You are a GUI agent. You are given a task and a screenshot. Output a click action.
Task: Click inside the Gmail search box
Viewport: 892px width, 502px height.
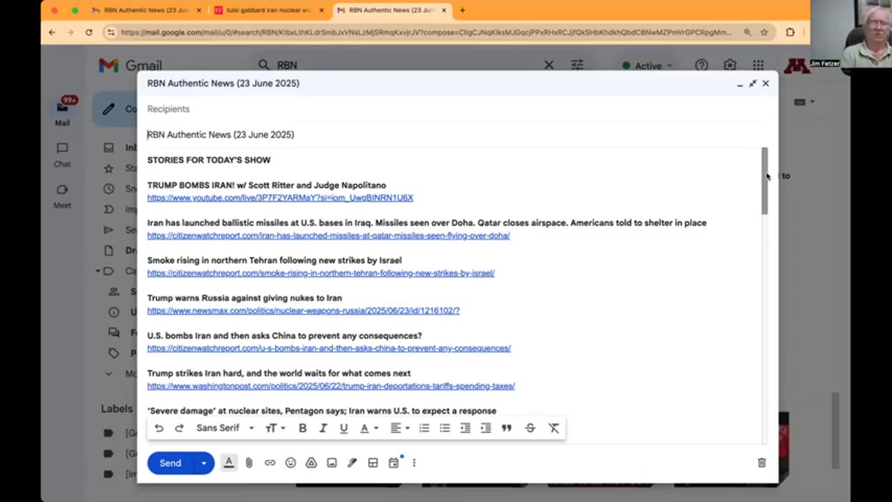pos(404,65)
